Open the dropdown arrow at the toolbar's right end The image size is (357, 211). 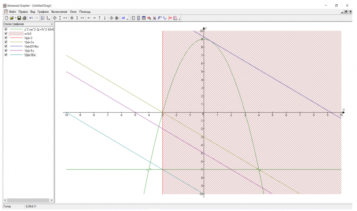click(179, 19)
